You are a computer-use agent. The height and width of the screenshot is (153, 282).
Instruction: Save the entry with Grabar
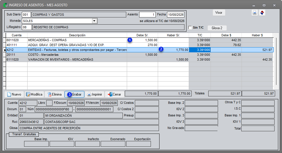[75, 94]
